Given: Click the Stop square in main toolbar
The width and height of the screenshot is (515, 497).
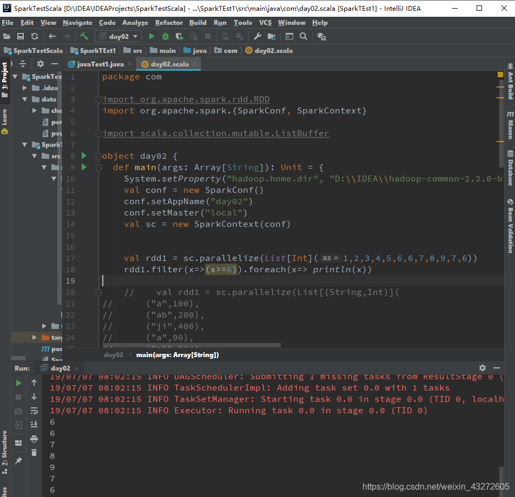Looking at the screenshot, I should tap(208, 36).
